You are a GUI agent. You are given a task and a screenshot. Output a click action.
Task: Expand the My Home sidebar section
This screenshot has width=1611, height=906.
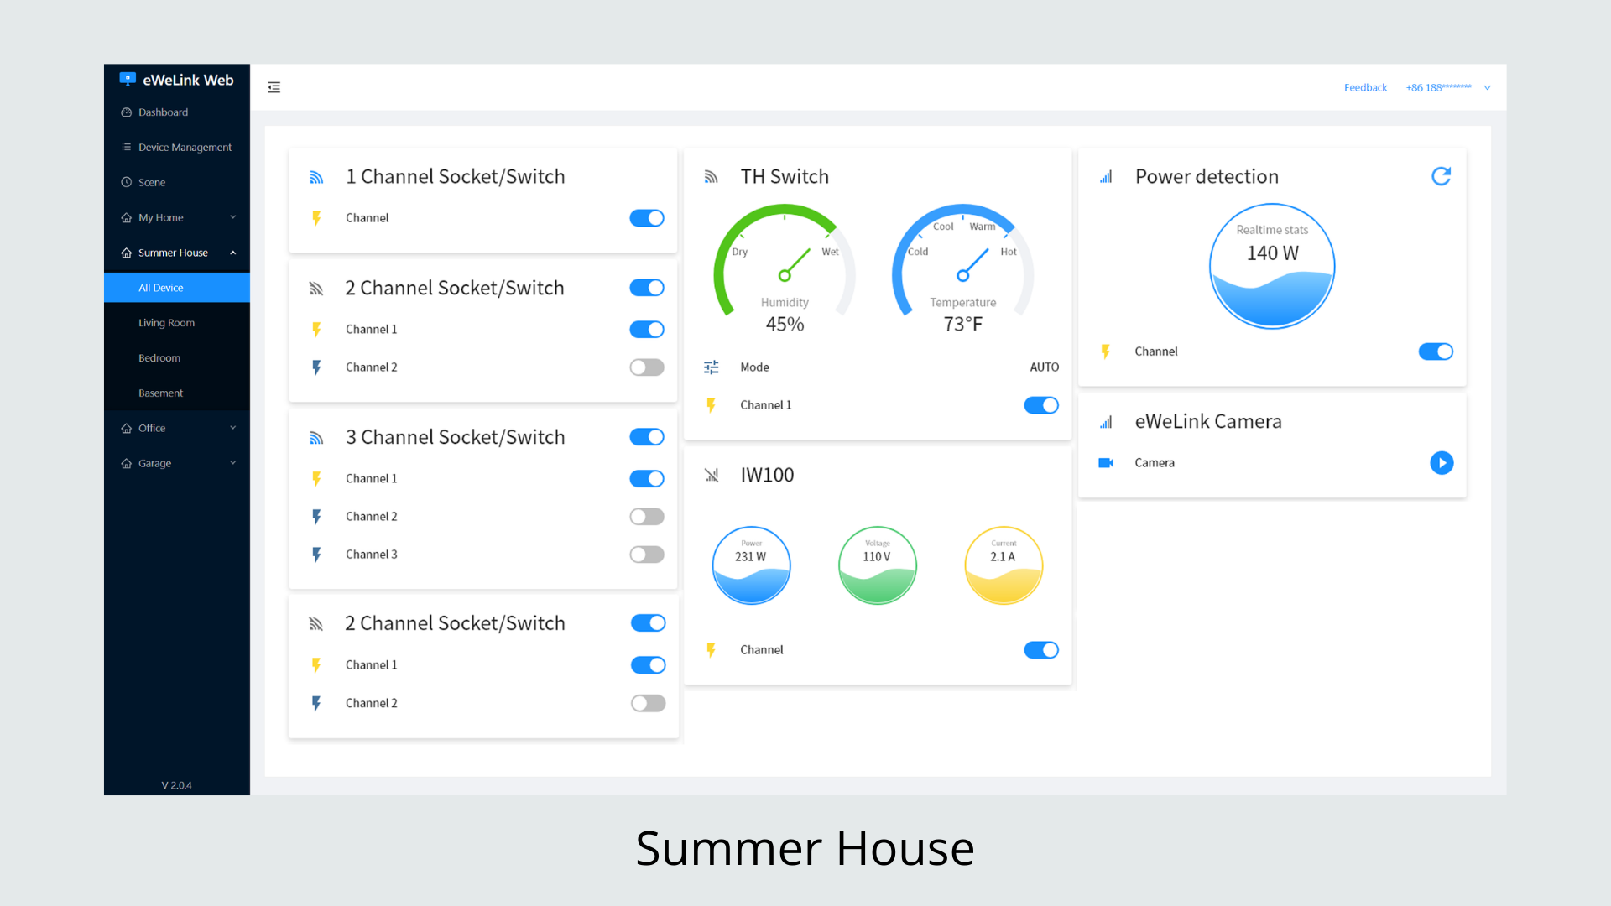pos(177,217)
